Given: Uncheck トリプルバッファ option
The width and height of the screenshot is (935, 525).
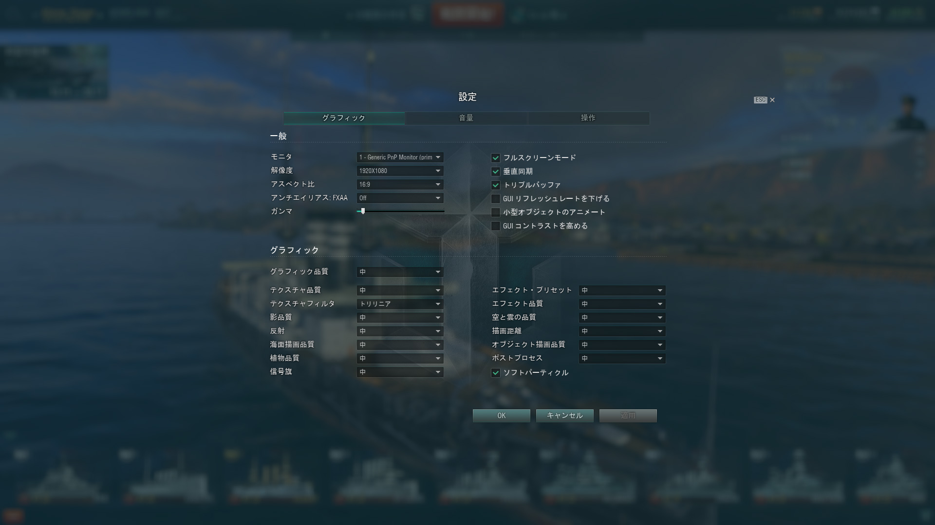Looking at the screenshot, I should pyautogui.click(x=496, y=185).
